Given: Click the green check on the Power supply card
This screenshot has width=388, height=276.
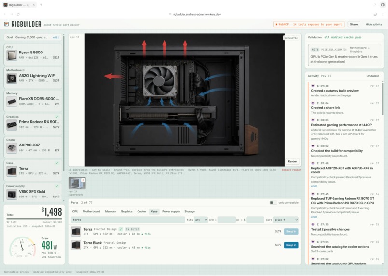Looking at the screenshot, I should tap(57, 186).
